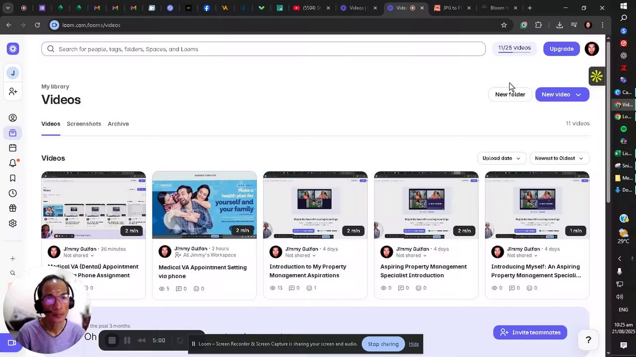Open Spotify from the Windows taskbar
The height and width of the screenshot is (357, 636).
(x=624, y=129)
